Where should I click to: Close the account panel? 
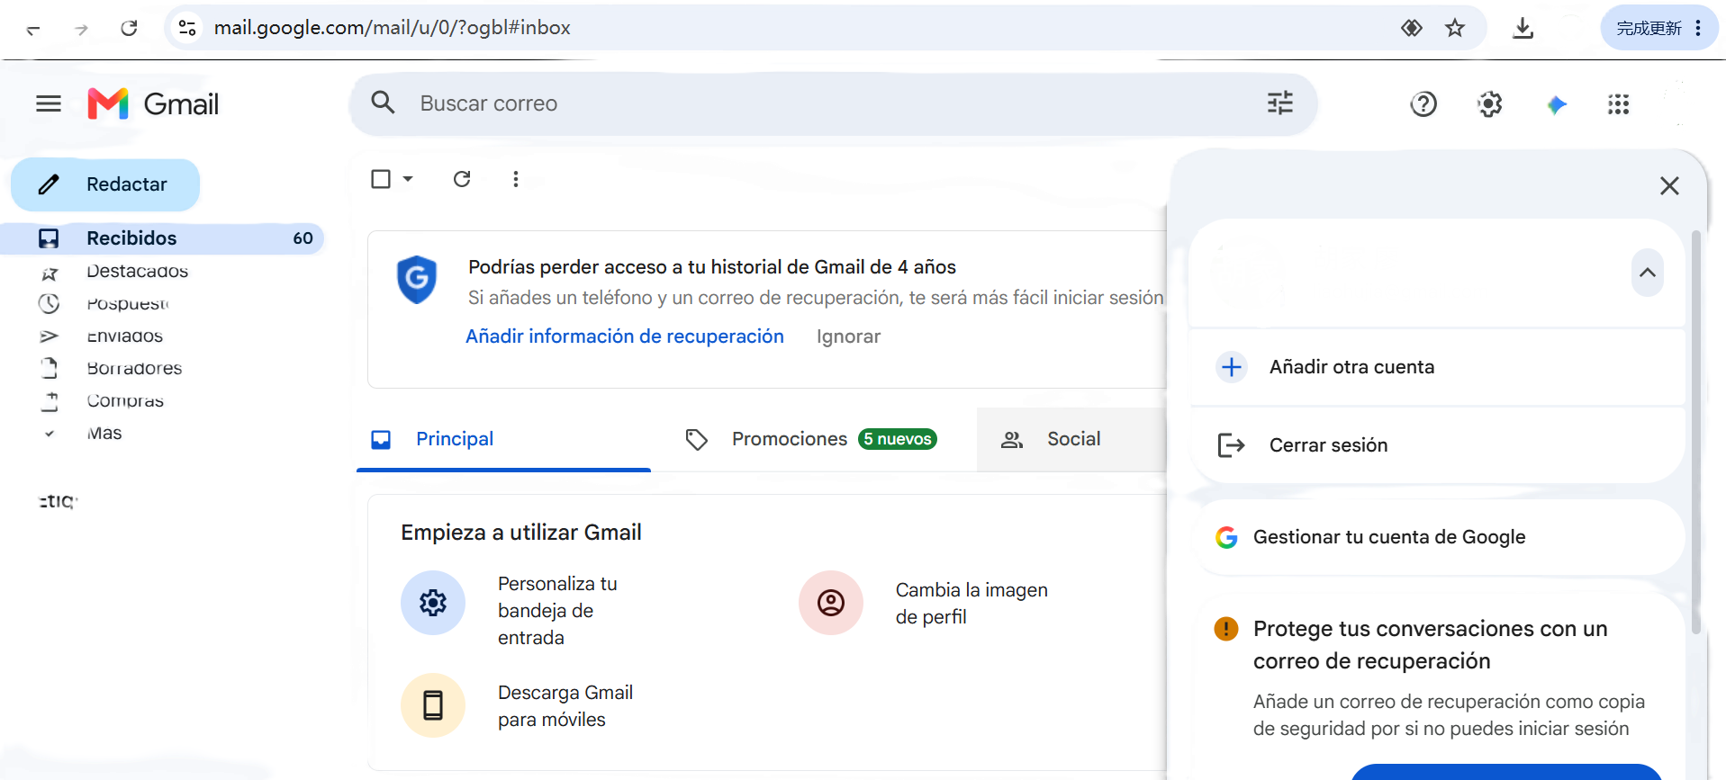click(1669, 186)
